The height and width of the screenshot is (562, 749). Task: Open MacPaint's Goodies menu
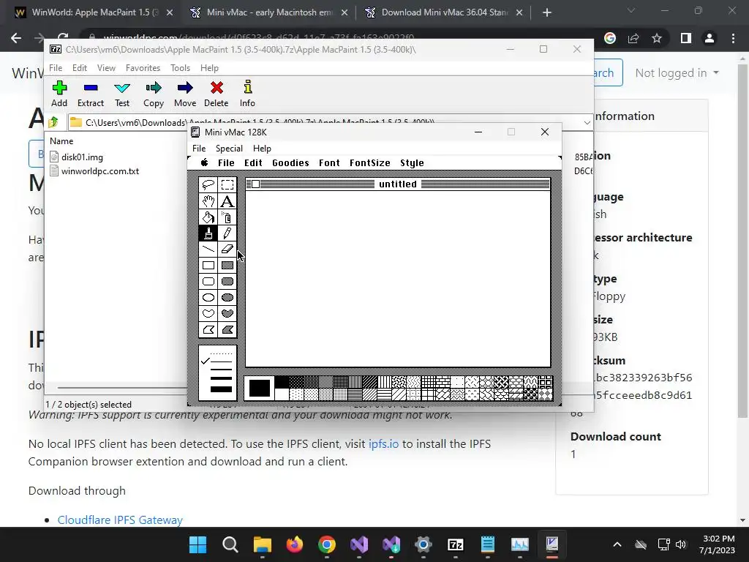tap(290, 162)
